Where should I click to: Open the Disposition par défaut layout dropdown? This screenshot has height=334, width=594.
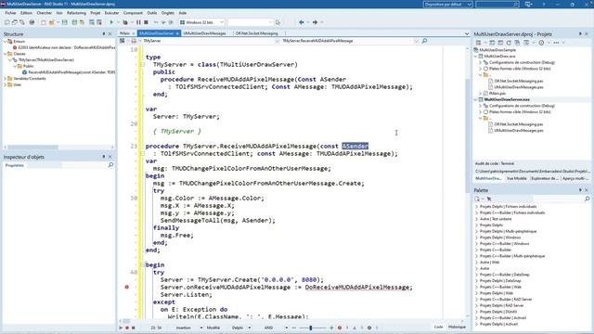tap(469, 4)
